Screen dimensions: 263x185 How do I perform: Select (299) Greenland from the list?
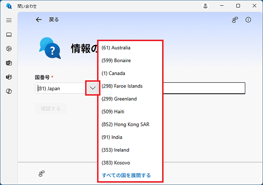click(131, 99)
